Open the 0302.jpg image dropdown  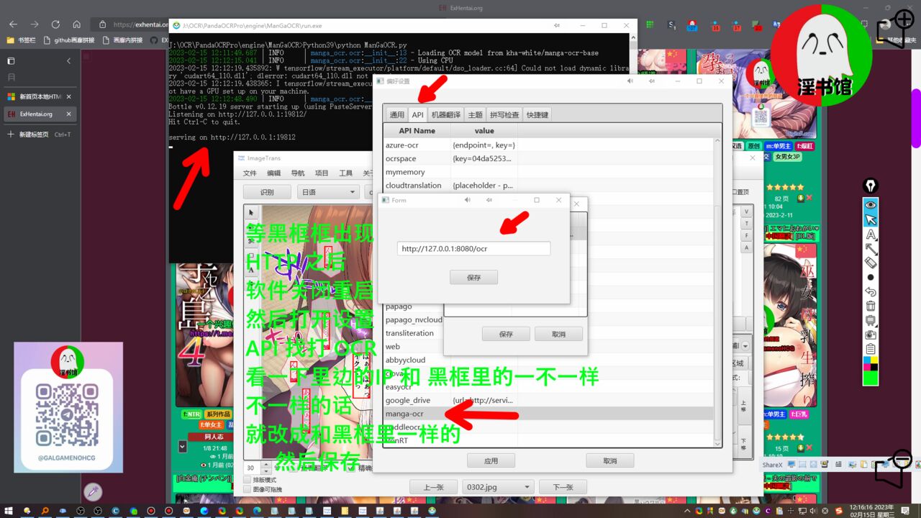(x=498, y=487)
